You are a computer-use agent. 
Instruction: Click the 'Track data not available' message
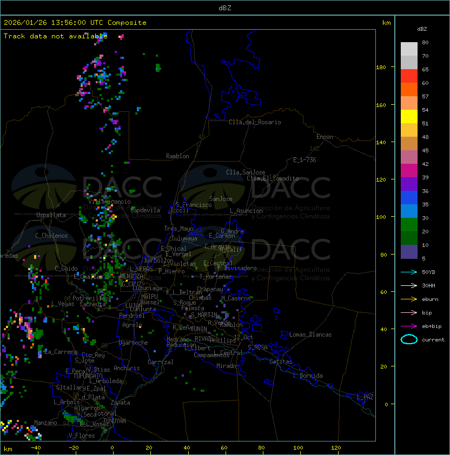pyautogui.click(x=55, y=36)
